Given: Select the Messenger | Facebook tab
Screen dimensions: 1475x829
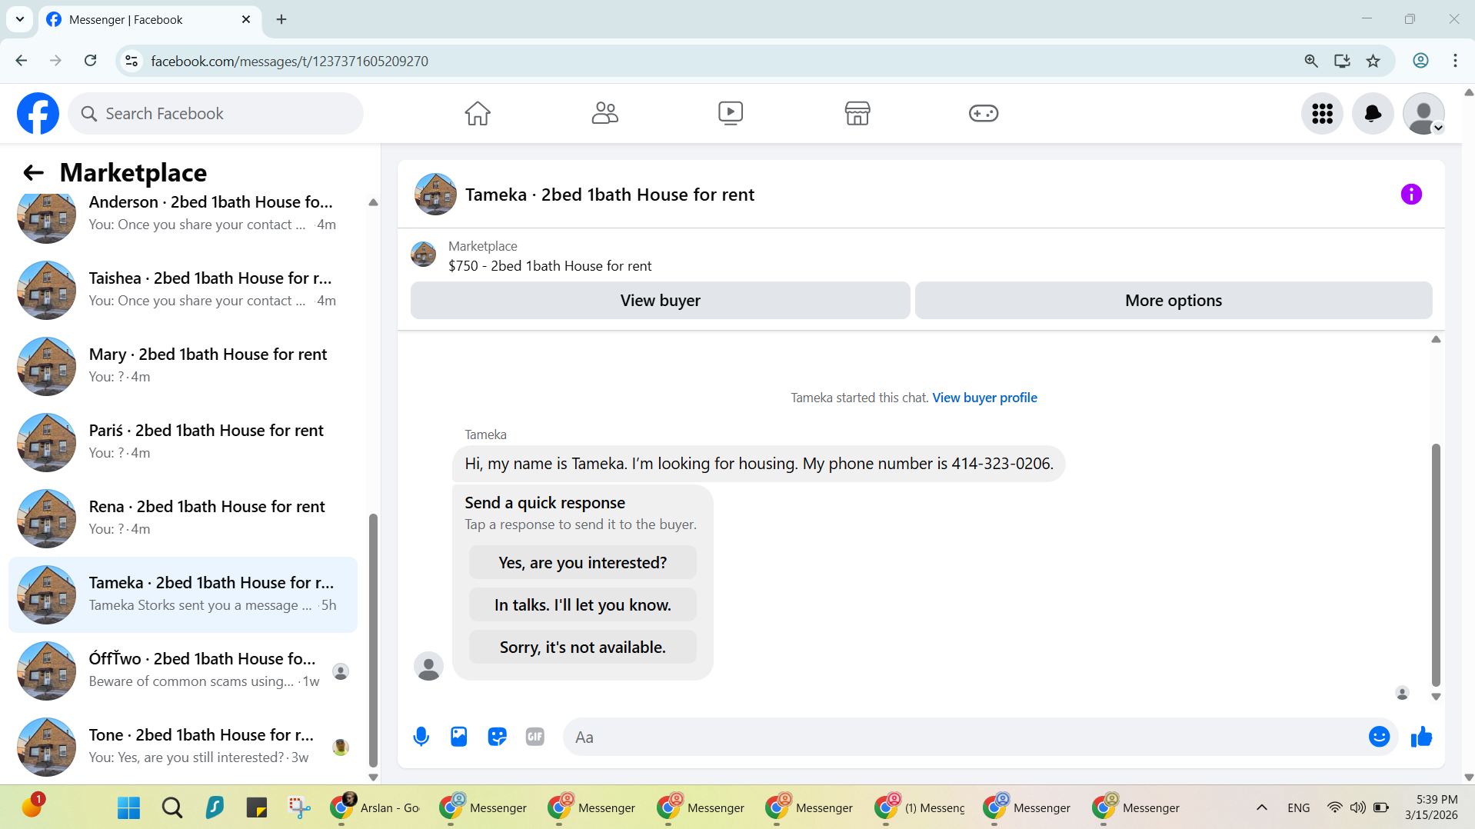Looking at the screenshot, I should (148, 19).
